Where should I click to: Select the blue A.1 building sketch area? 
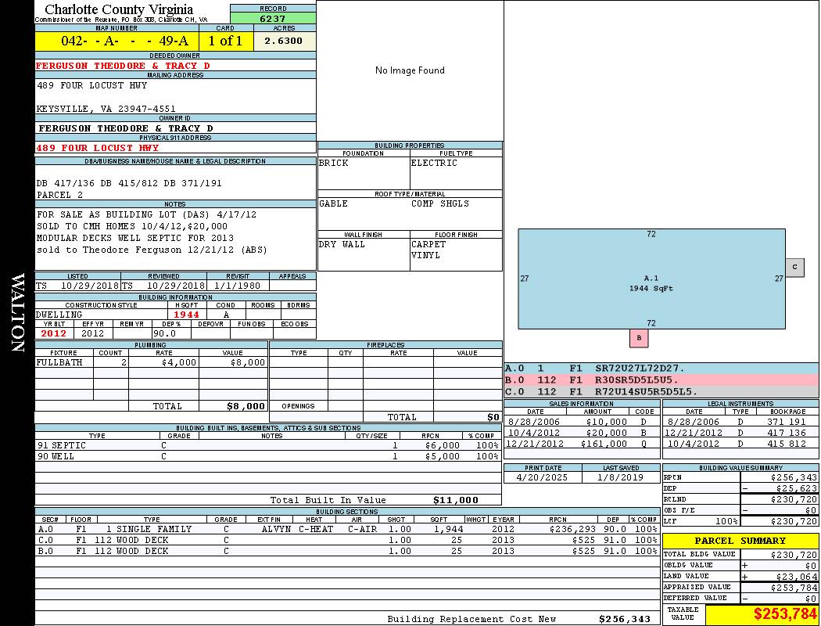pyautogui.click(x=651, y=279)
